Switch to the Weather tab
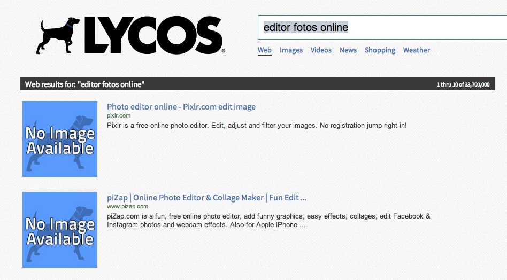 [x=417, y=50]
